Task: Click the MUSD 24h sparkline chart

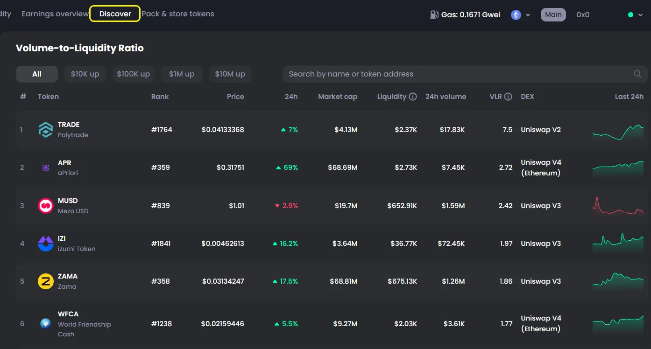Action: click(618, 206)
